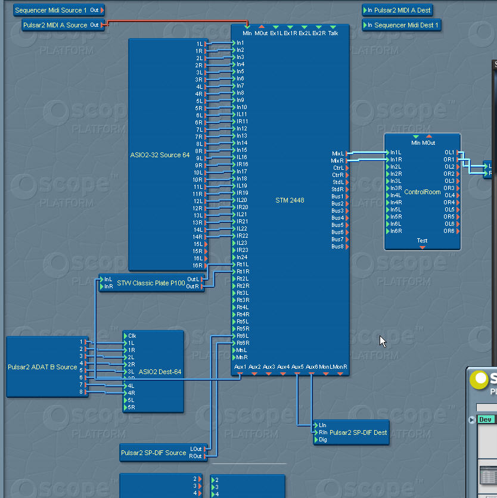Select the STW Classic Plate P100 label

coord(151,283)
